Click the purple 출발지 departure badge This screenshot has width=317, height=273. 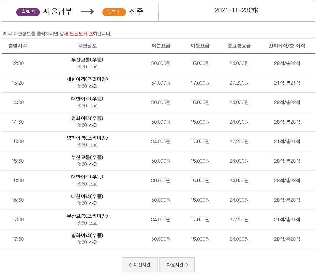pos(28,12)
